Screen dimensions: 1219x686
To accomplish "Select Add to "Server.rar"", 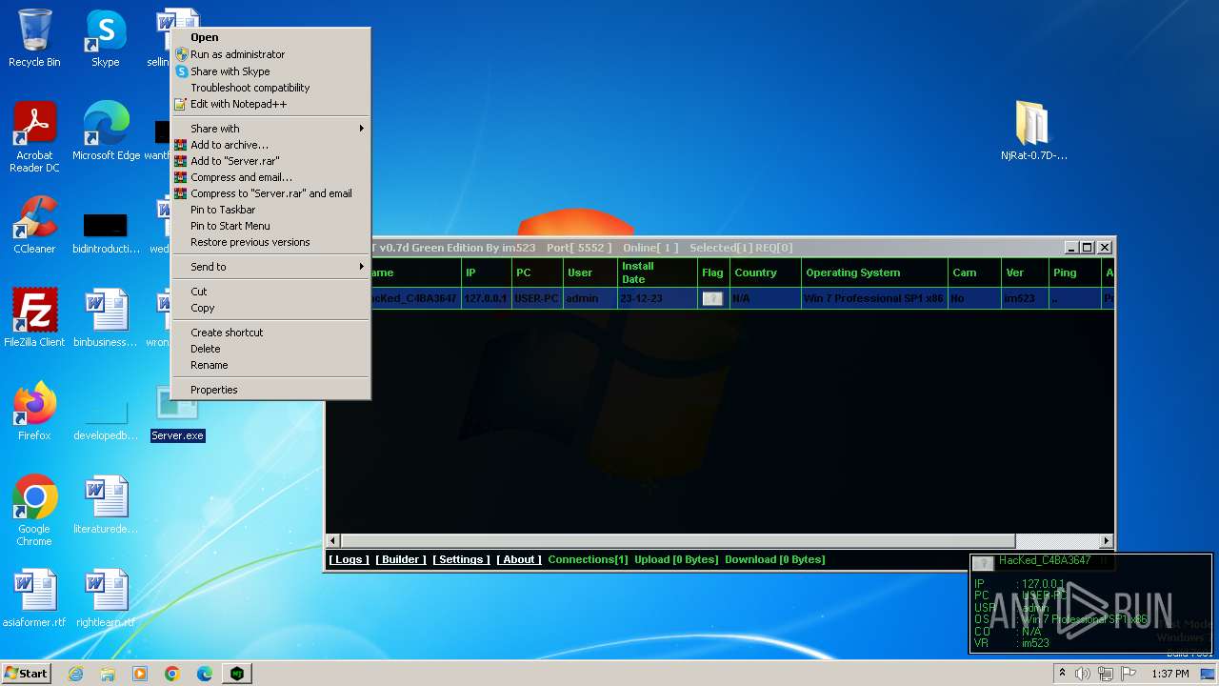I will [x=270, y=161].
